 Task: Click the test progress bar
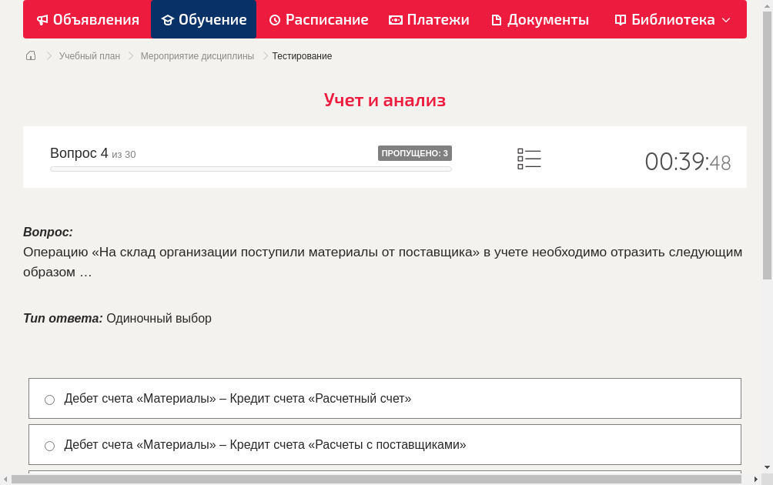point(251,169)
